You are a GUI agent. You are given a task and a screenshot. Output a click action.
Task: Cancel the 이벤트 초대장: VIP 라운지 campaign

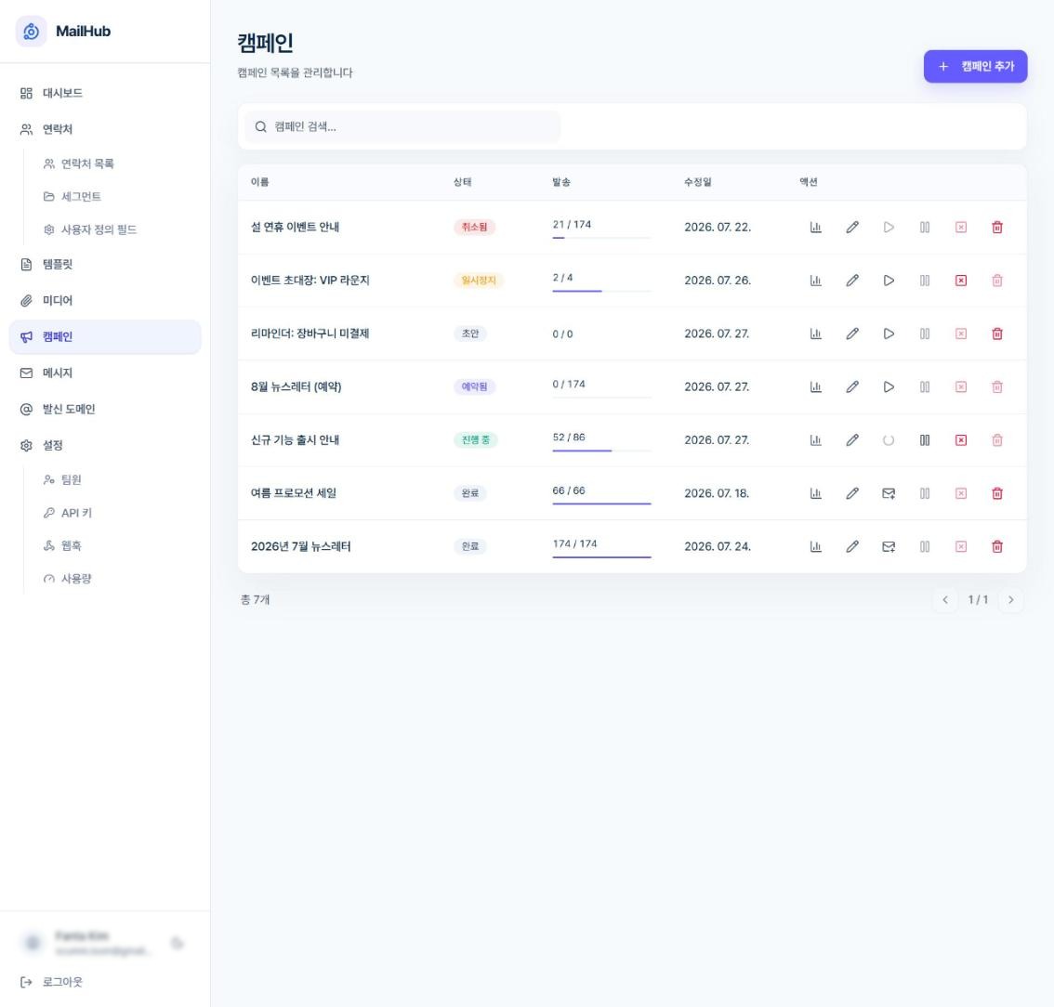(960, 281)
